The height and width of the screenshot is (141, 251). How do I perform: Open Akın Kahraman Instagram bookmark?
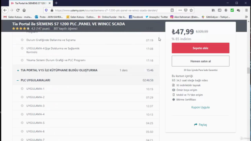185,17
